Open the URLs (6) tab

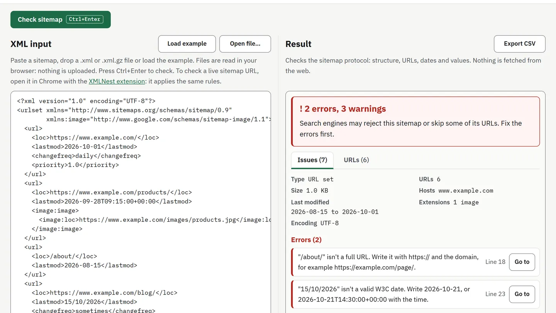356,160
